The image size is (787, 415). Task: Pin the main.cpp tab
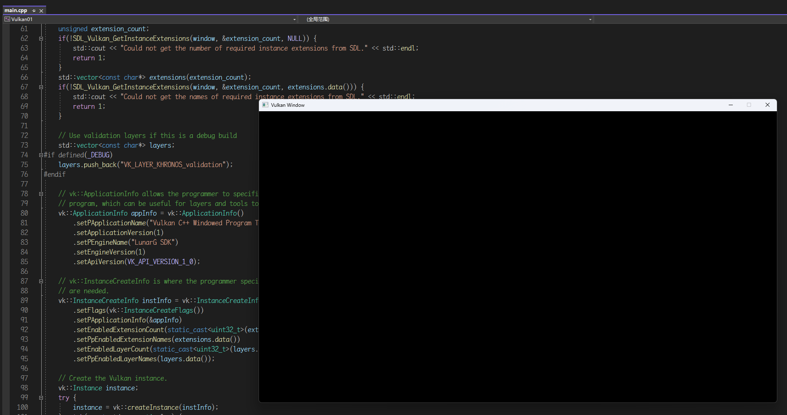coord(34,11)
